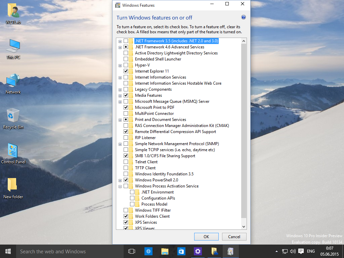
Task: Open the Store icon on the taskbar
Action: coord(181,251)
